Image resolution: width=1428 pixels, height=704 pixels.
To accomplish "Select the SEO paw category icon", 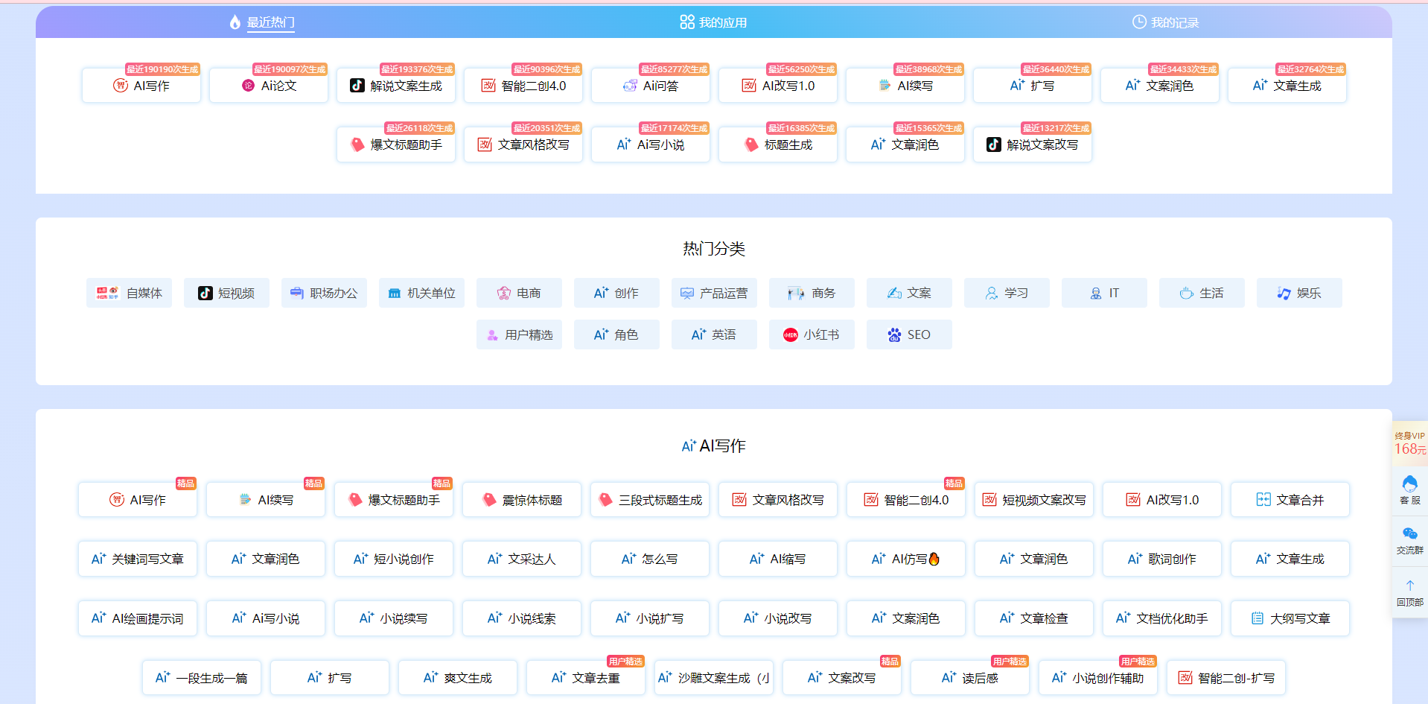I will pyautogui.click(x=894, y=335).
